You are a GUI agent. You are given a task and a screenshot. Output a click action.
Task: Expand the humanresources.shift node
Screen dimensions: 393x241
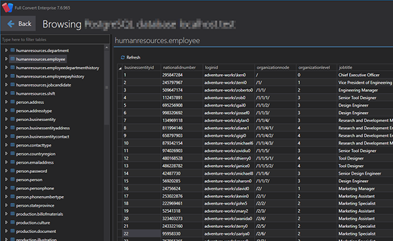[6, 94]
